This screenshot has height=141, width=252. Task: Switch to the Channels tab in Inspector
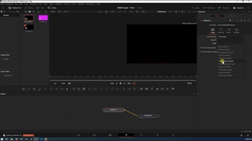pyautogui.click(x=220, y=31)
